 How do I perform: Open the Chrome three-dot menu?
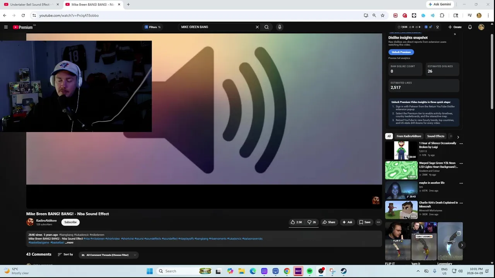pyautogui.click(x=488, y=15)
